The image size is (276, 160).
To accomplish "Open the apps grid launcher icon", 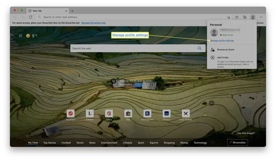I will pyautogui.click(x=21, y=36).
